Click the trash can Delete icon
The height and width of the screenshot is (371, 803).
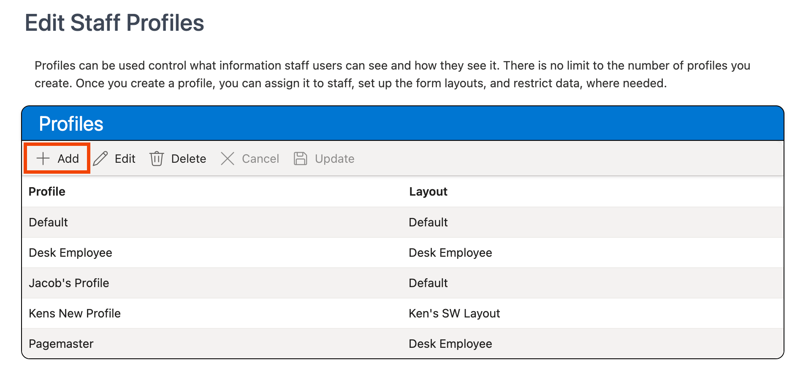pos(157,159)
